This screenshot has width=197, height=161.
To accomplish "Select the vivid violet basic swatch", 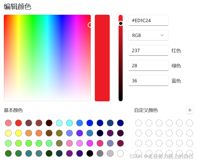I will coord(79,133).
